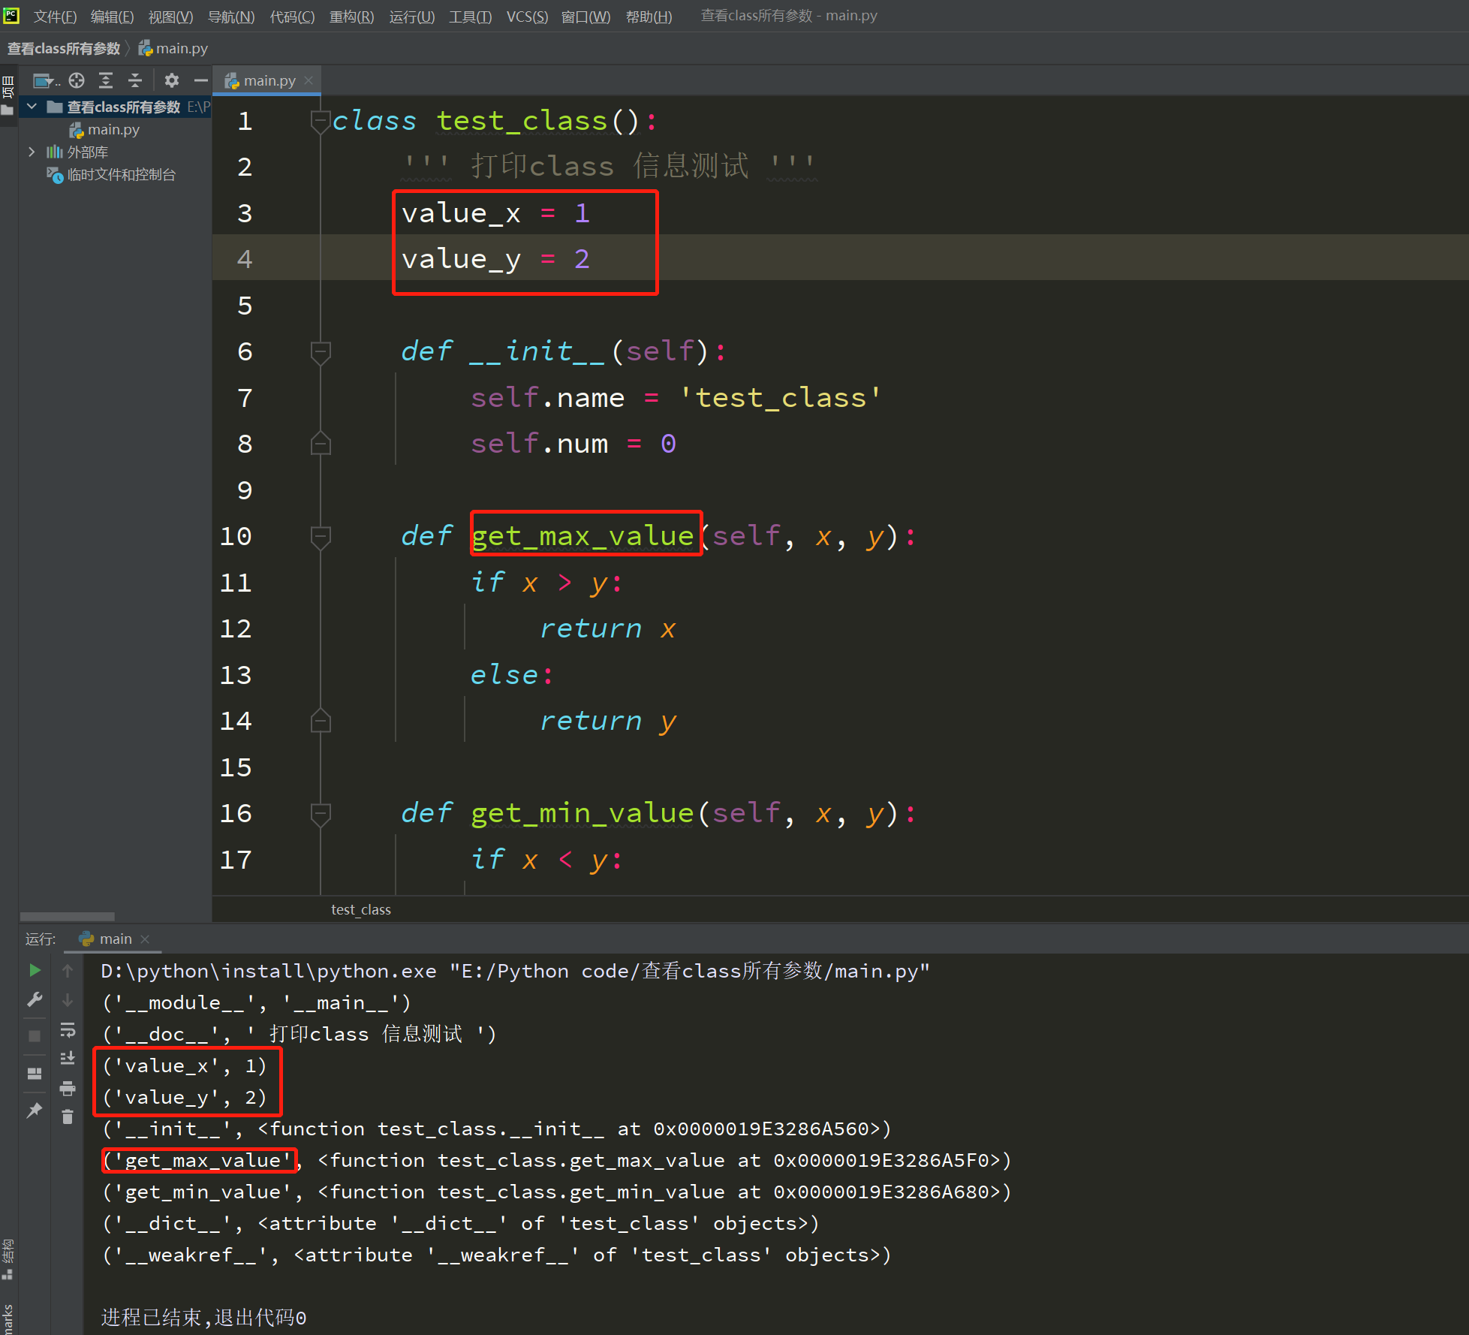Open the 帮助(H) menu
The image size is (1469, 1335).
(x=649, y=17)
